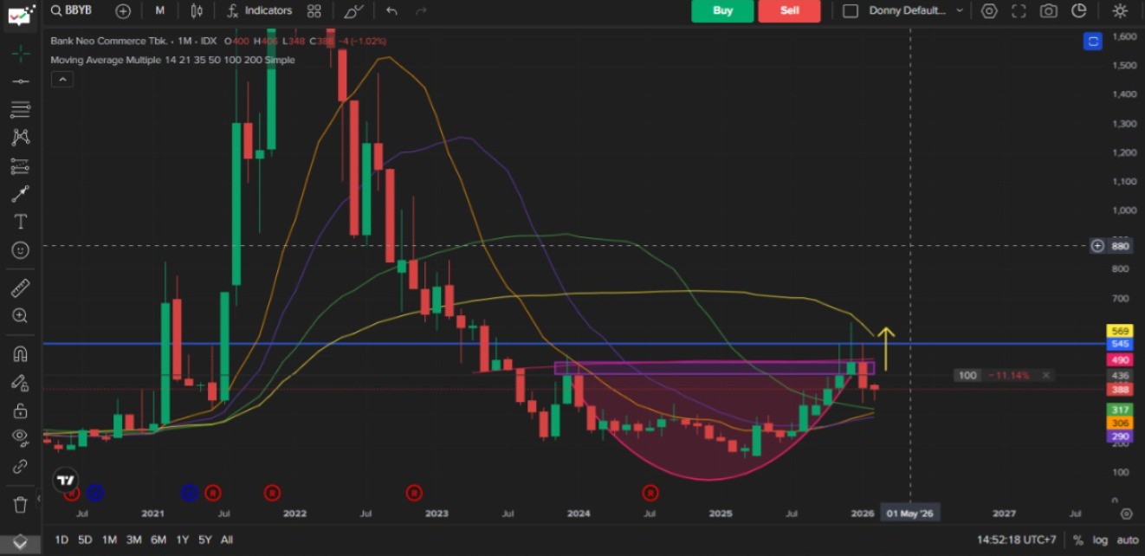The image size is (1145, 556).
Task: Toggle auto scale
Action: [1128, 540]
